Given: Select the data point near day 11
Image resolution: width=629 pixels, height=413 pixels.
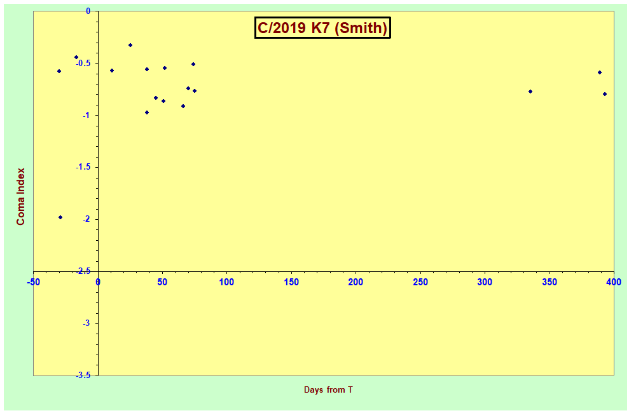Looking at the screenshot, I should (x=112, y=71).
